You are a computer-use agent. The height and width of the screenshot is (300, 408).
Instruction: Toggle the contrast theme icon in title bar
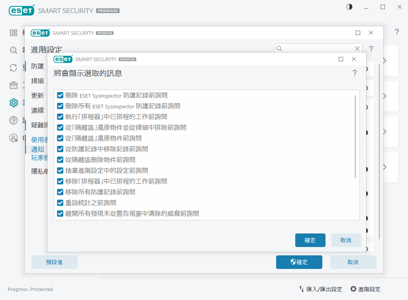tap(349, 7)
